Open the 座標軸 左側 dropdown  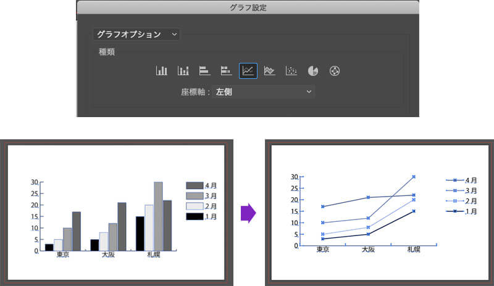point(264,92)
